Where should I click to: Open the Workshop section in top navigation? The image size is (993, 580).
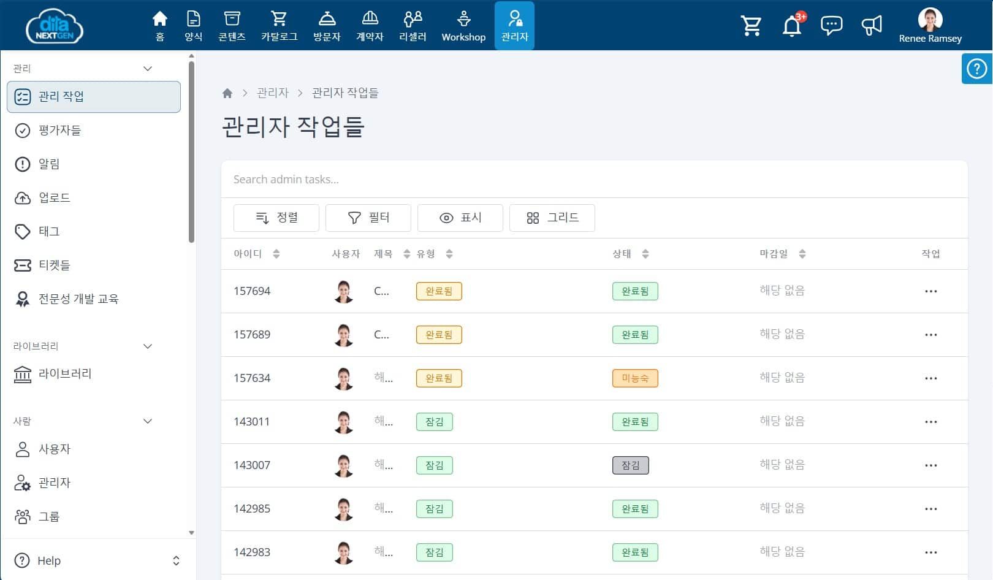pos(463,26)
